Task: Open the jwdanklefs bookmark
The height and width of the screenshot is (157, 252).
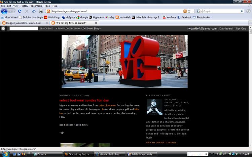Action: pyautogui.click(x=123, y=17)
